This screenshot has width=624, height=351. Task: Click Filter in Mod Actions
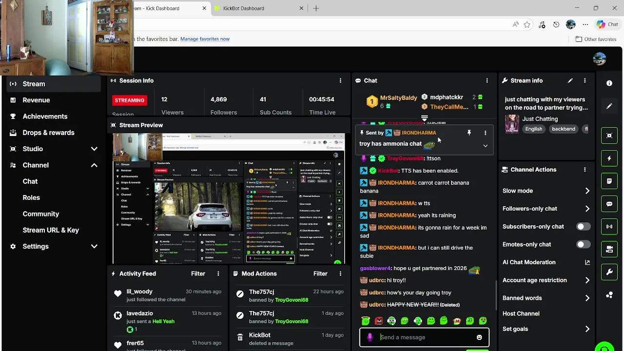tap(320, 273)
